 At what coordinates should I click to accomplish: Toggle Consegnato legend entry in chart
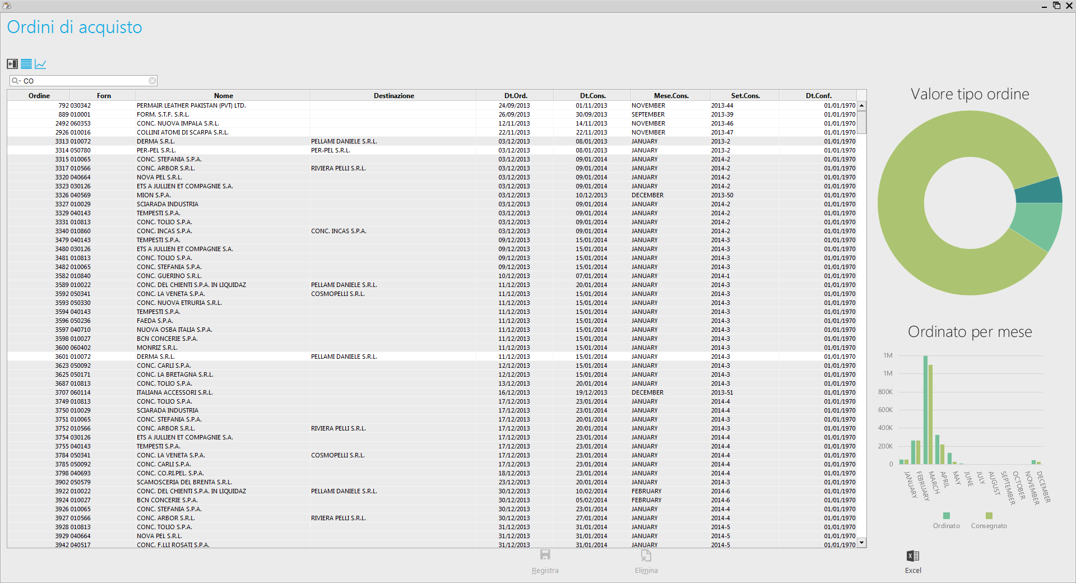click(989, 521)
